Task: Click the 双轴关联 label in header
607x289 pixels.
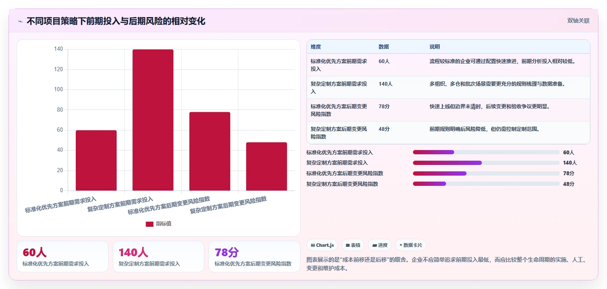Action: [x=578, y=21]
